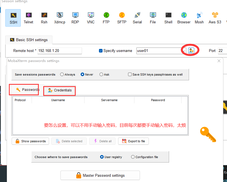
Task: Export passwords with Export to file
Action: (x=133, y=141)
